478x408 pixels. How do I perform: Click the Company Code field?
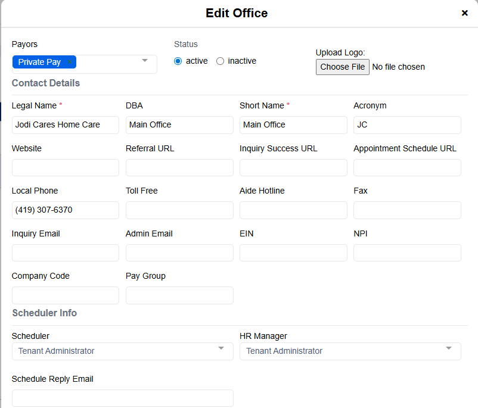(x=66, y=295)
